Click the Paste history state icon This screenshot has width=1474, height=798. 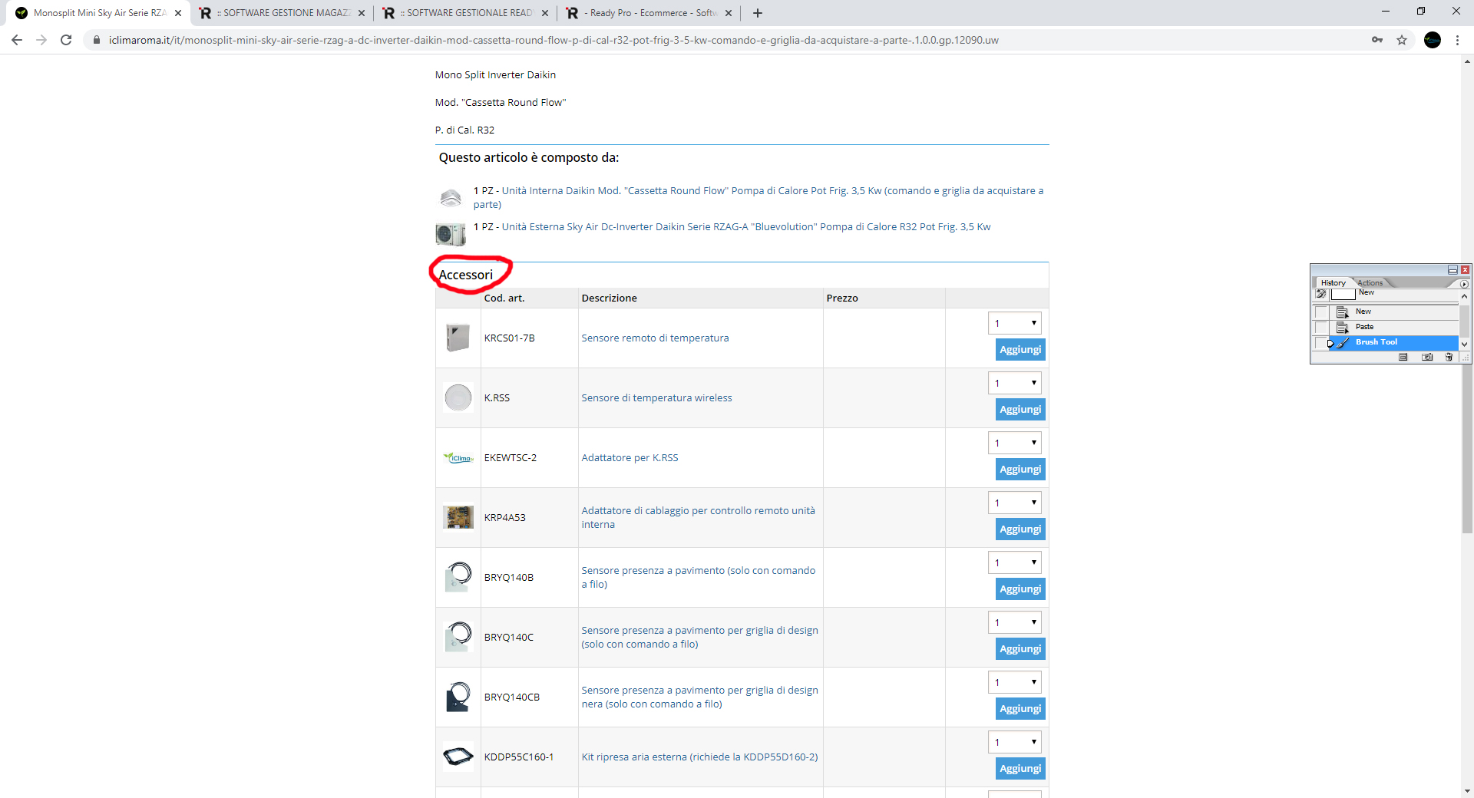click(1343, 327)
